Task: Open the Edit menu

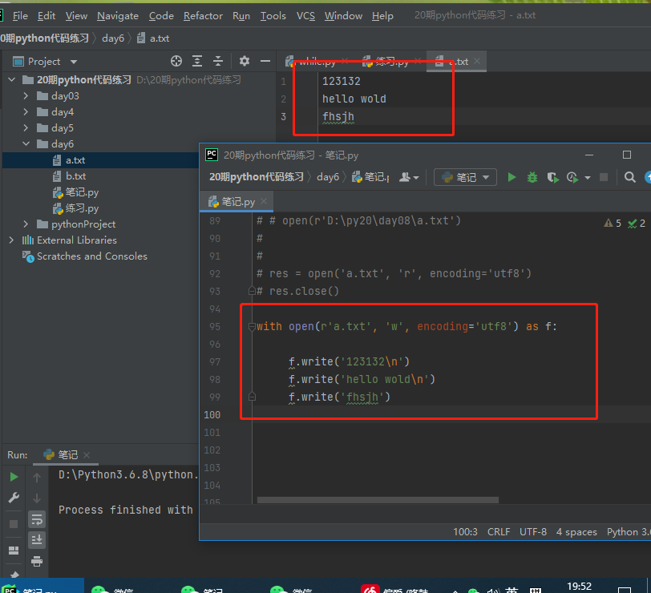Action: [x=46, y=16]
